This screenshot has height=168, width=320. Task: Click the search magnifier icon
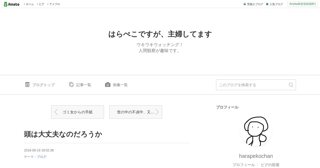tap(291, 85)
